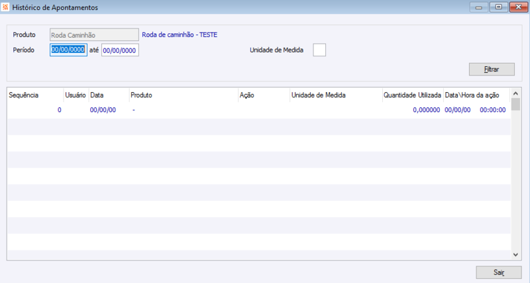Click the quantity value 0,000000
530x283 pixels.
pyautogui.click(x=426, y=110)
